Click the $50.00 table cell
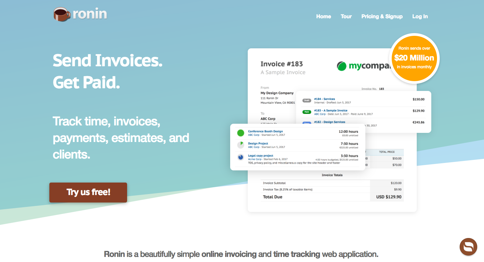 [x=397, y=158]
